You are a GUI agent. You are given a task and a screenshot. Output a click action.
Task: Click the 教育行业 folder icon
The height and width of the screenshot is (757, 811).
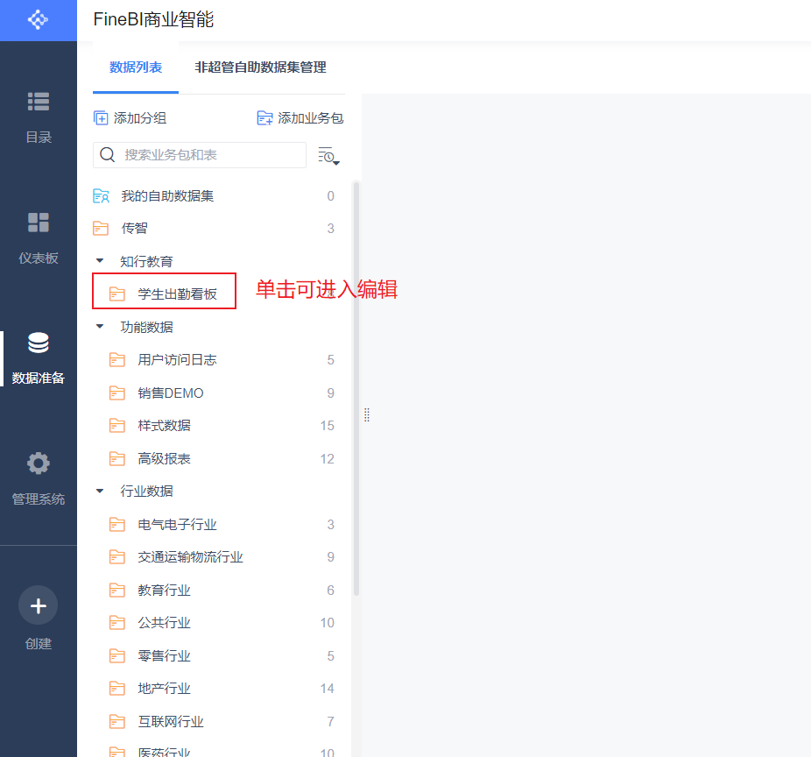[116, 590]
